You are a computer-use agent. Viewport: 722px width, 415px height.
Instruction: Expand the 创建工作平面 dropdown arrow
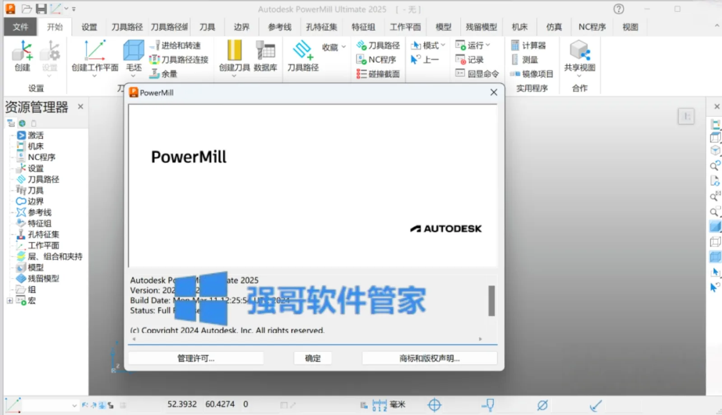coord(94,76)
